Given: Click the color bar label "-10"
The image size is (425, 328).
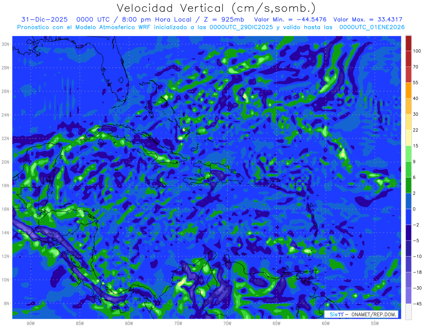Looking at the screenshot, I should 417,257.
